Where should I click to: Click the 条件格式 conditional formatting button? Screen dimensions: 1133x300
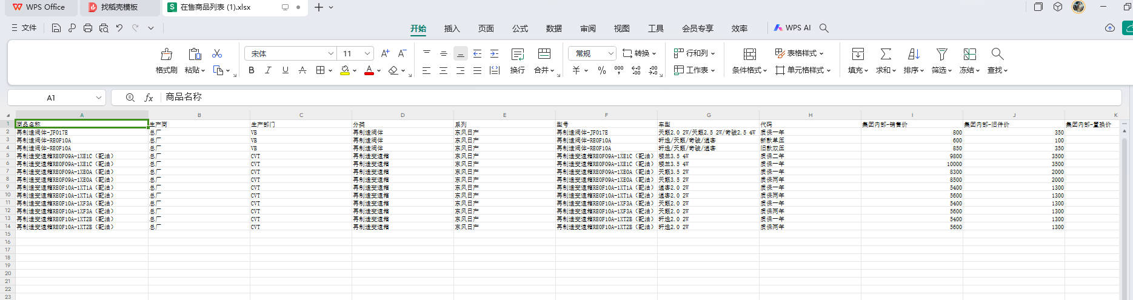pos(749,60)
